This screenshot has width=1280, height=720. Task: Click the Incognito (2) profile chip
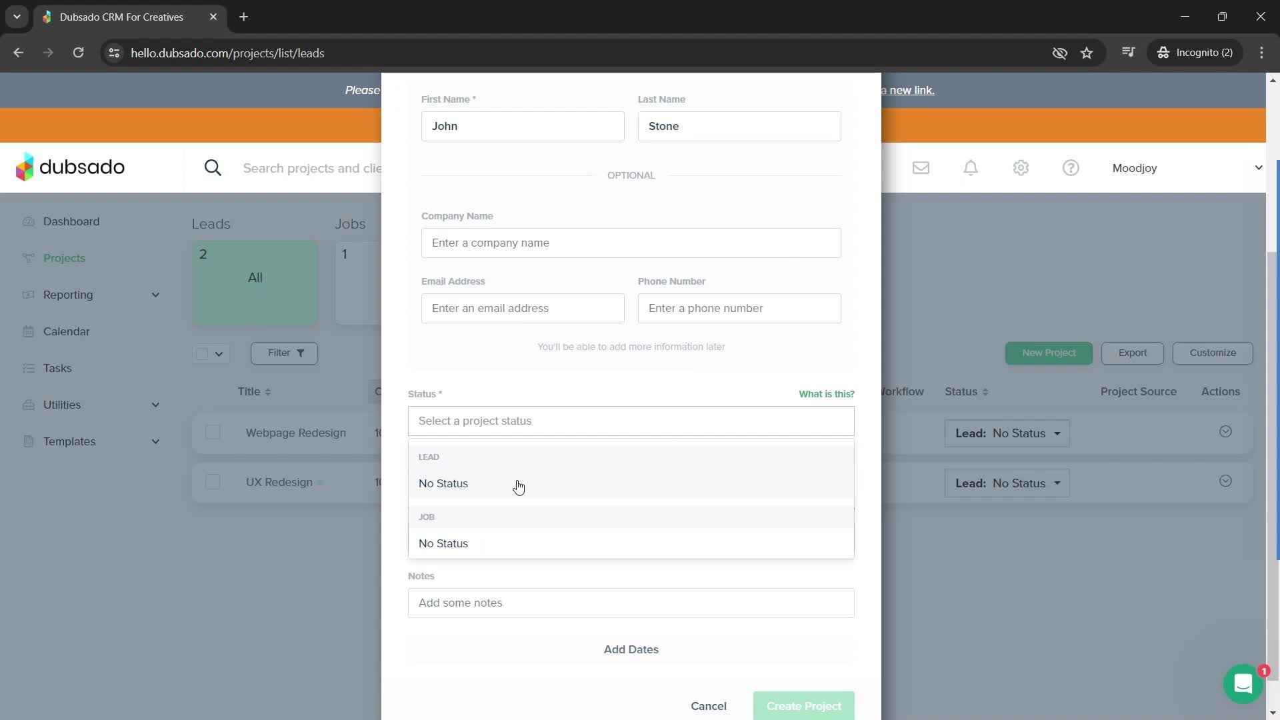(1195, 53)
